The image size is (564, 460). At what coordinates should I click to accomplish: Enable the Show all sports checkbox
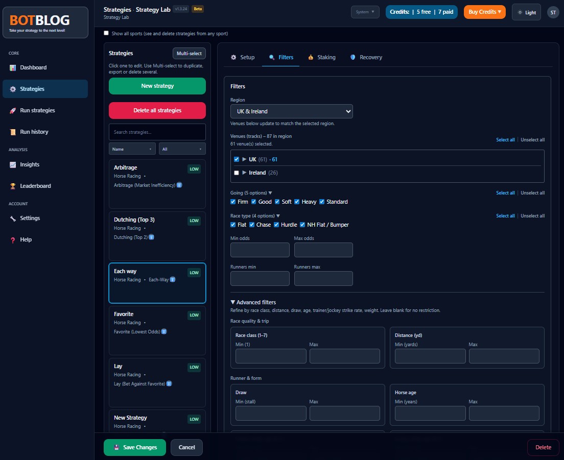click(x=106, y=33)
